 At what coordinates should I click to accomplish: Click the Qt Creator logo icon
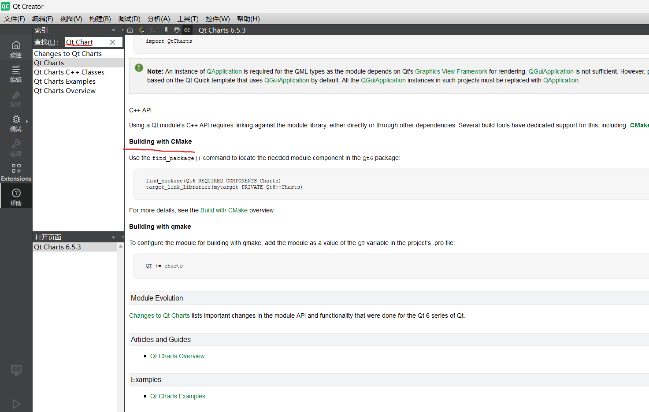coord(5,6)
